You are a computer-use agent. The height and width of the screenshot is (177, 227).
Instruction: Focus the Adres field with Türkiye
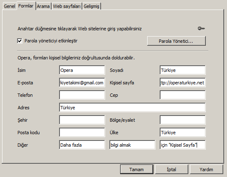pos(132,107)
